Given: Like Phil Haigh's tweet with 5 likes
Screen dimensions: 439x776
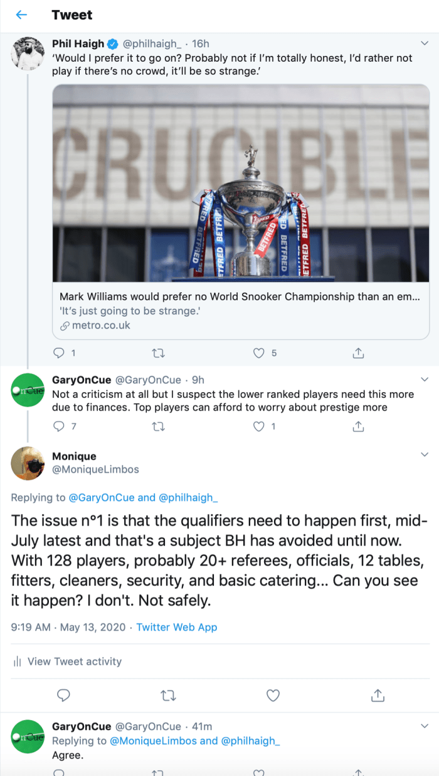Looking at the screenshot, I should click(258, 353).
